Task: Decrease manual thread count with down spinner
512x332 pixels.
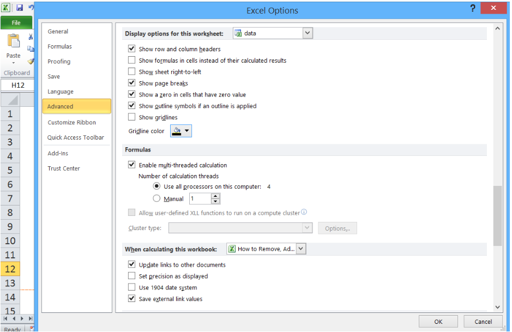Action: (215, 201)
